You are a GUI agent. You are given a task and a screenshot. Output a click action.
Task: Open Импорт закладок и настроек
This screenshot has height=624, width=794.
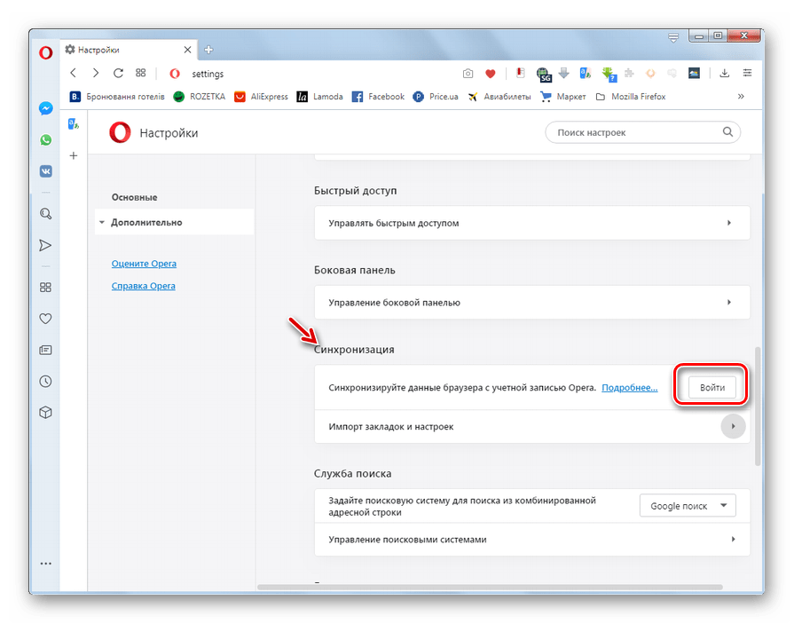click(x=531, y=426)
